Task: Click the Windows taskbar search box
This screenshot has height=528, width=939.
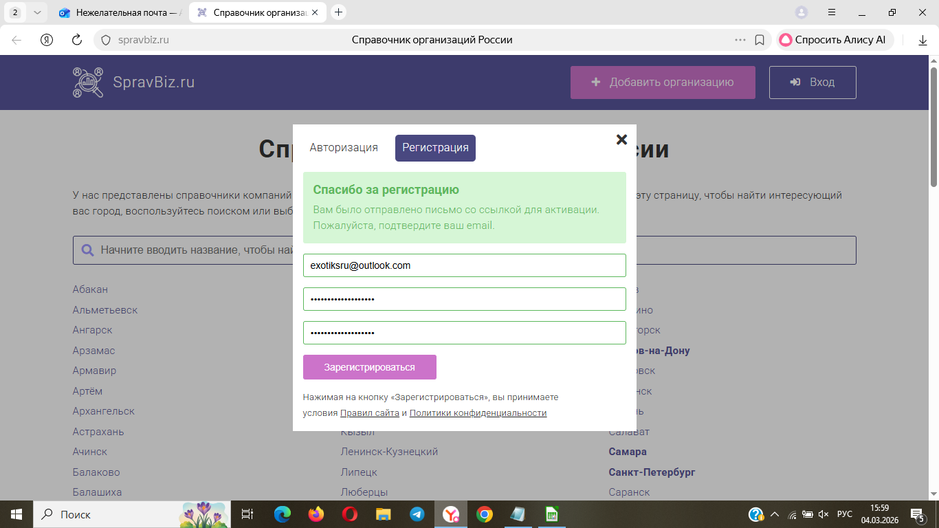Action: click(131, 514)
